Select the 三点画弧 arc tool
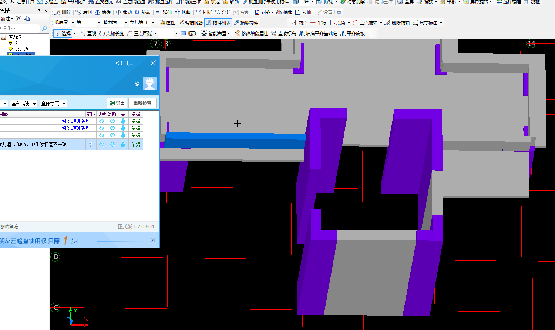The image size is (555, 330). [140, 33]
